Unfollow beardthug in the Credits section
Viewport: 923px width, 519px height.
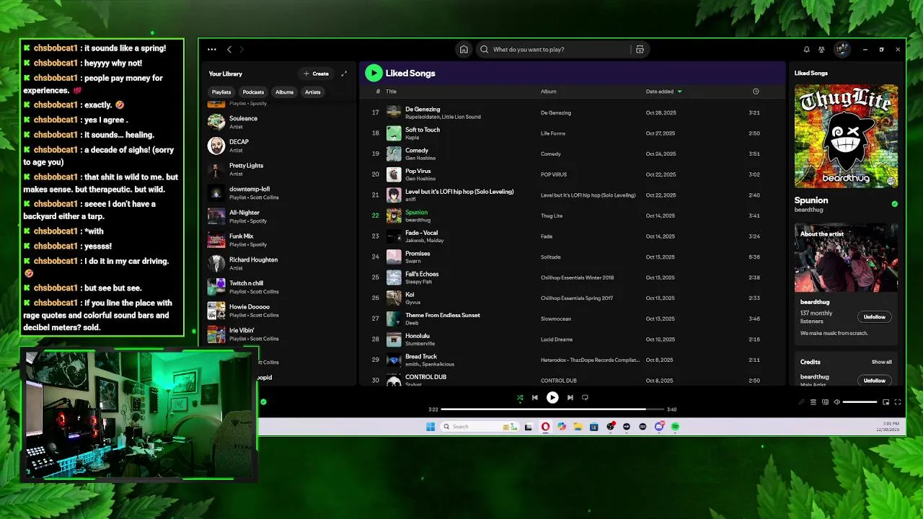click(x=875, y=381)
